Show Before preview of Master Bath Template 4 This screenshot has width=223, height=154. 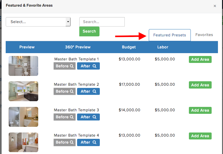(65, 142)
